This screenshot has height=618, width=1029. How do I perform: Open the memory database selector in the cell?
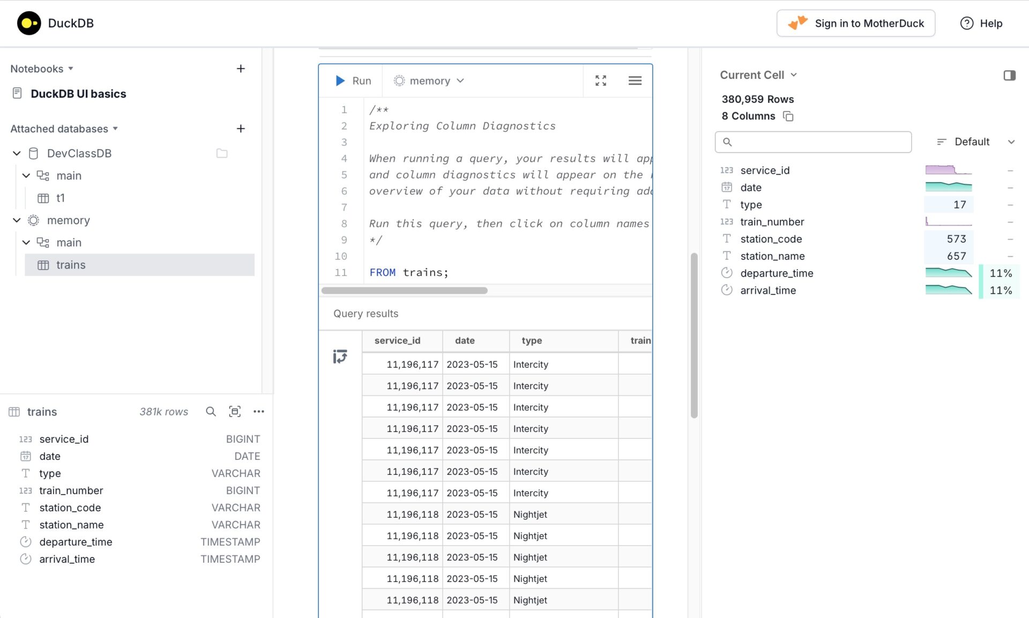tap(429, 80)
